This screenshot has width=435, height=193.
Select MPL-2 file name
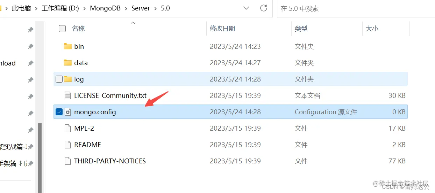[x=84, y=128]
